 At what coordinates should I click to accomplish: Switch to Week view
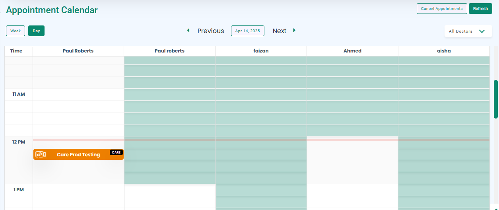click(16, 31)
